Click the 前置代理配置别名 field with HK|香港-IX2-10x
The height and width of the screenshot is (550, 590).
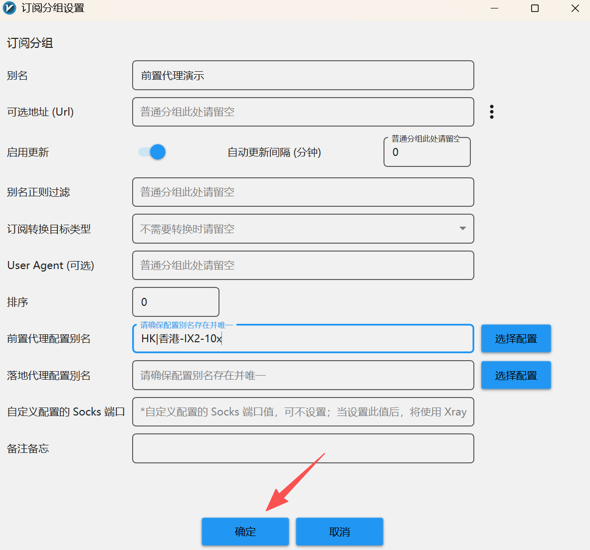[303, 339]
